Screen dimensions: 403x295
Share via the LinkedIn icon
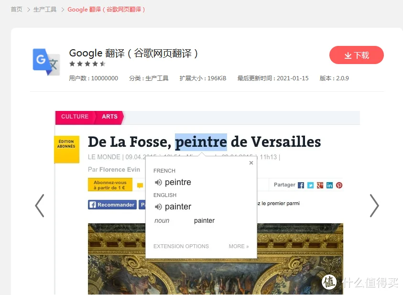point(329,186)
